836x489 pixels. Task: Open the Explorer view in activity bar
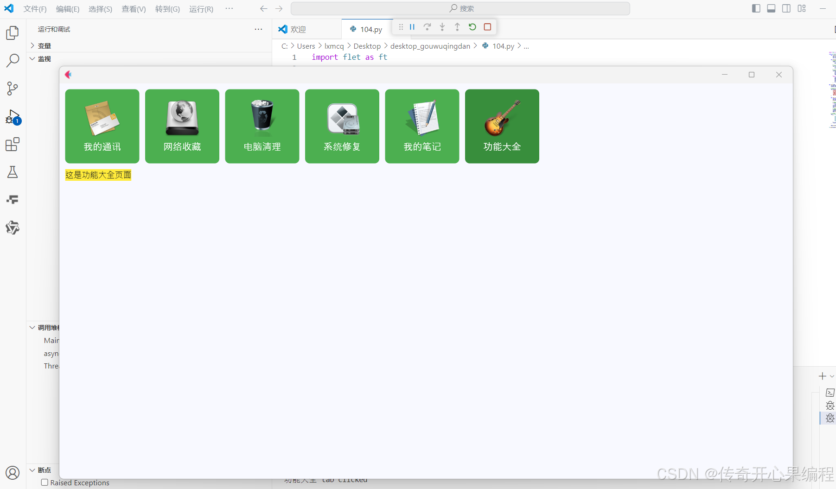[x=13, y=33]
